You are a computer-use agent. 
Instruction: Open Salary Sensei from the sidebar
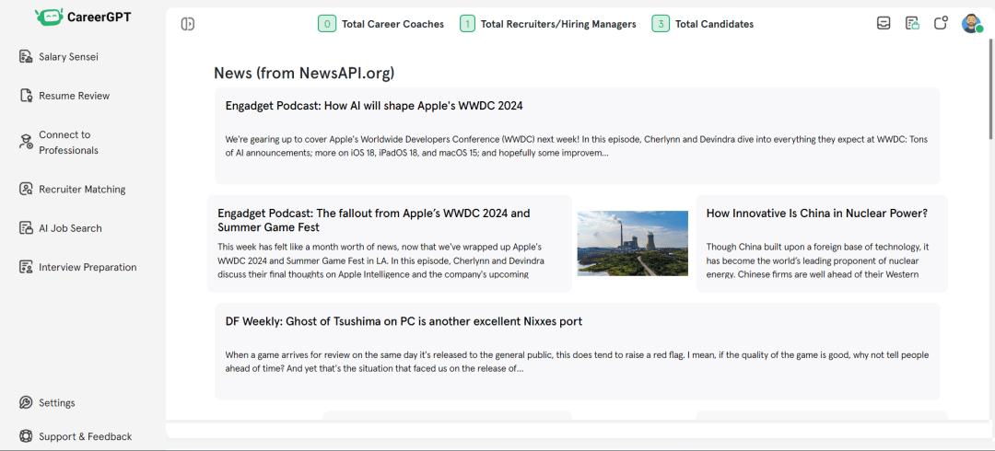pos(68,57)
